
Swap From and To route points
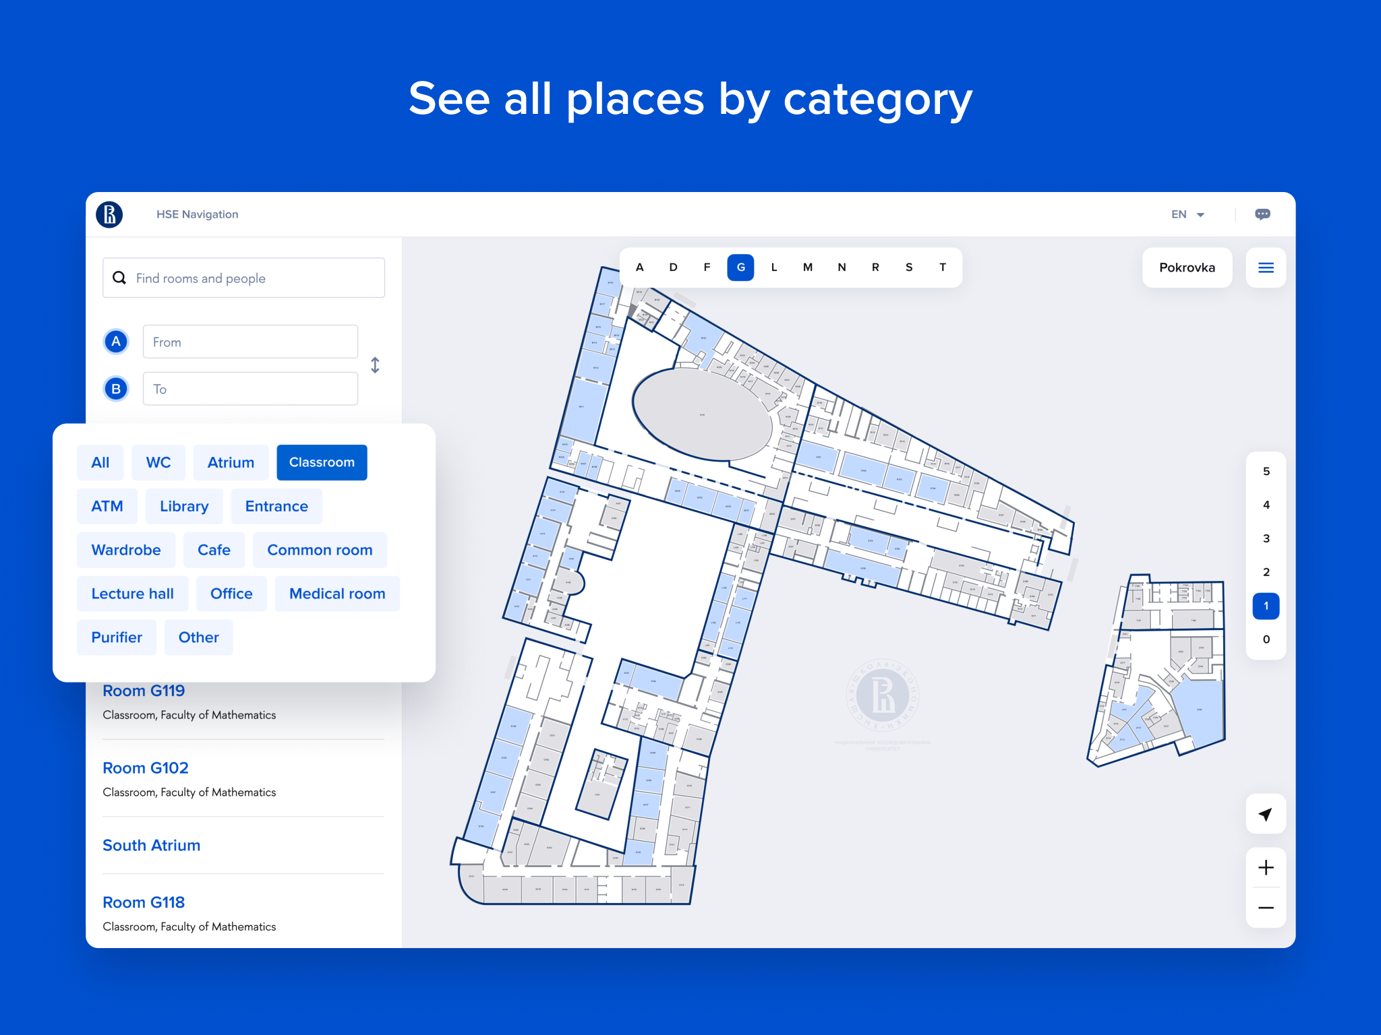(x=375, y=365)
